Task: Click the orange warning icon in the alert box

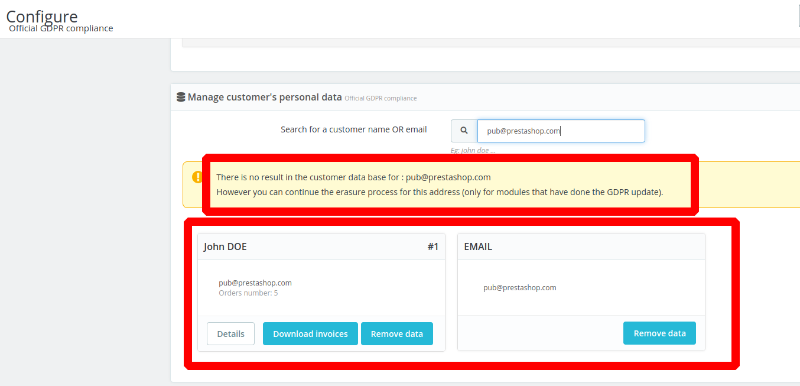Action: (x=197, y=176)
